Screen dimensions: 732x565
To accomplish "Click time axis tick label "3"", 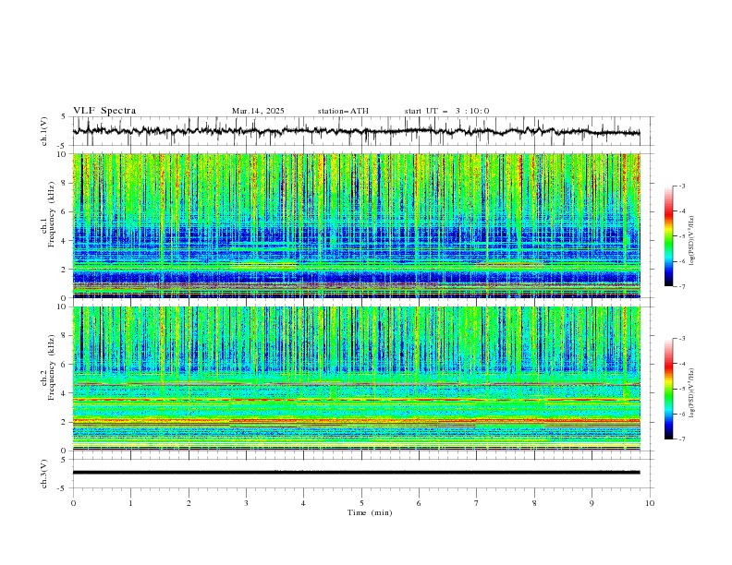I will pyautogui.click(x=246, y=503).
